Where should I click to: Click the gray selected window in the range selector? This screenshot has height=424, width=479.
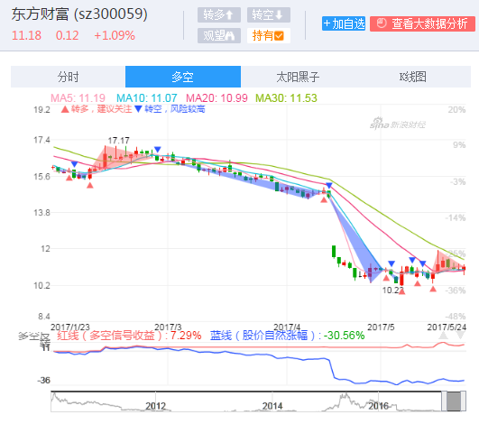454,401
